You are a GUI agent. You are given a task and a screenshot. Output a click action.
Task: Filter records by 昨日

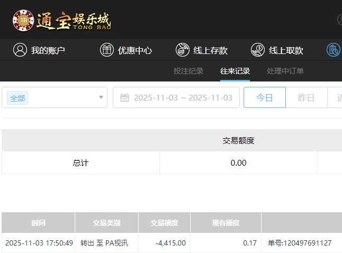(x=307, y=97)
